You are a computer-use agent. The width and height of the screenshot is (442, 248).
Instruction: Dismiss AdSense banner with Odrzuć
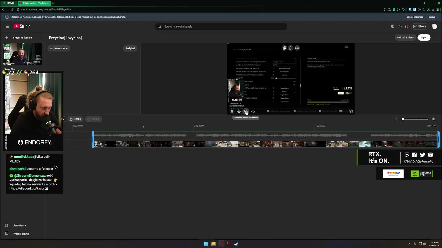click(x=432, y=17)
